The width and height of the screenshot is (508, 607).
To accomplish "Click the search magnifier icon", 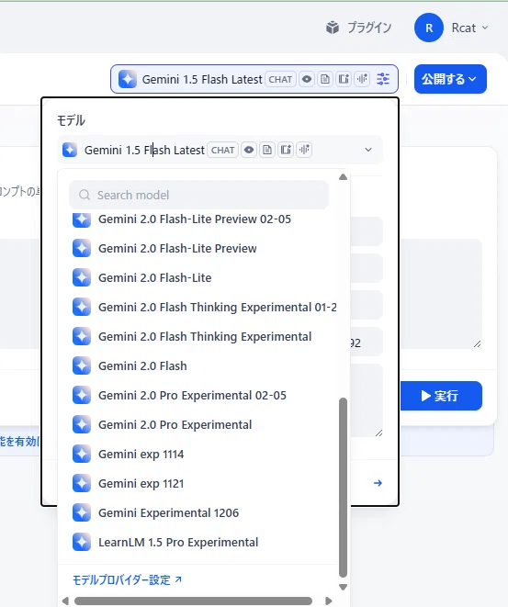I will point(85,195).
